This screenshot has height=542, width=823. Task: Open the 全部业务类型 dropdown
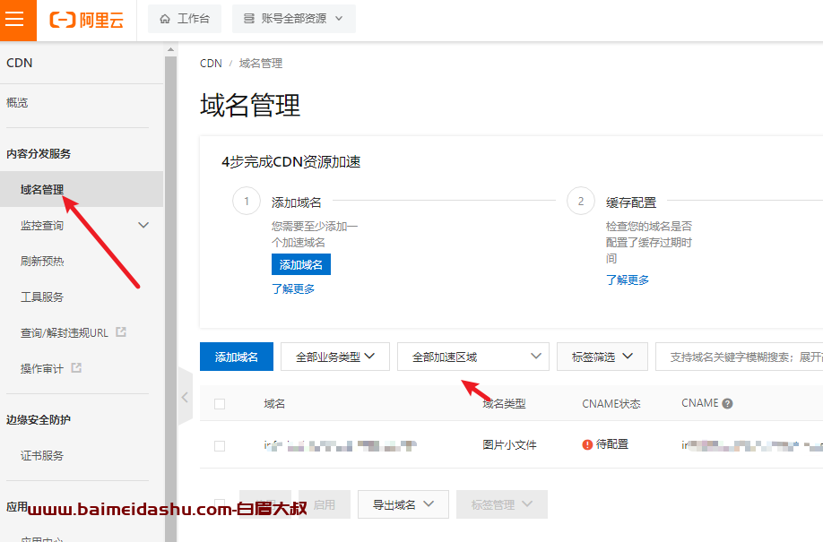[x=335, y=357]
